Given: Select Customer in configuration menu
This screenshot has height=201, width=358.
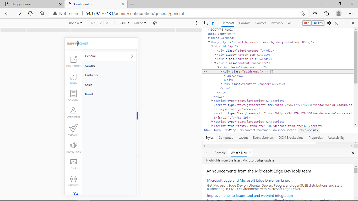Looking at the screenshot, I should click(x=92, y=75).
